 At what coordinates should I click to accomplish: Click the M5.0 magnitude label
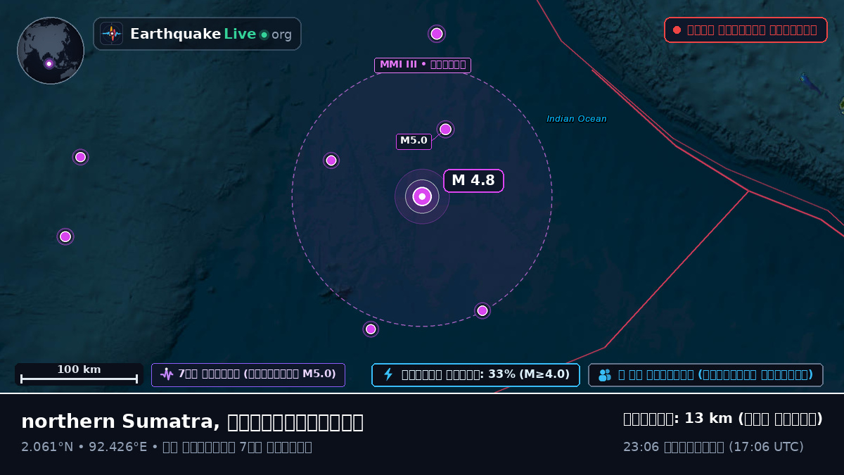pos(414,141)
